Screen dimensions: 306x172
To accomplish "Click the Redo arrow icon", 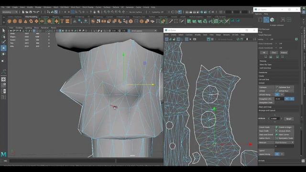I will tap(38, 12).
